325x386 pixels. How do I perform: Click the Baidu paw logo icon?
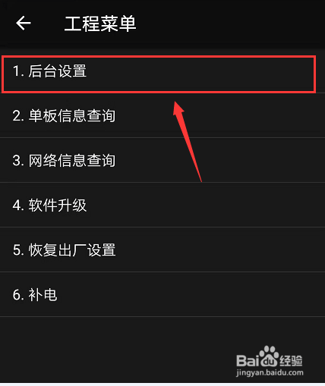[269, 356]
